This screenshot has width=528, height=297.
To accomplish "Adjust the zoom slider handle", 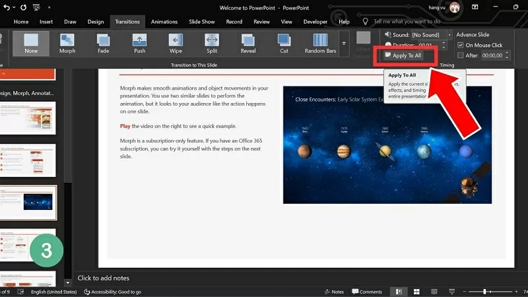I will (485, 291).
